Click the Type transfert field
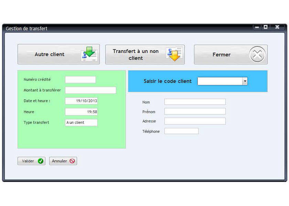The width and height of the screenshot is (289, 206). tap(81, 122)
